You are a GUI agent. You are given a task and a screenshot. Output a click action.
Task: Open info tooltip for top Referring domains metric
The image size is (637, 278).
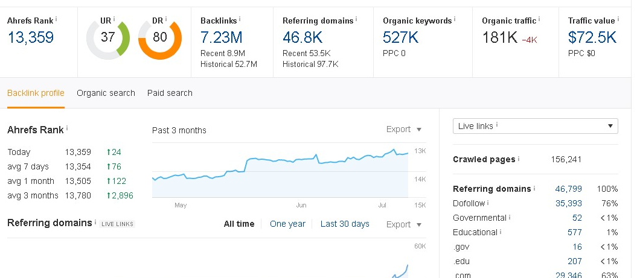pyautogui.click(x=356, y=19)
